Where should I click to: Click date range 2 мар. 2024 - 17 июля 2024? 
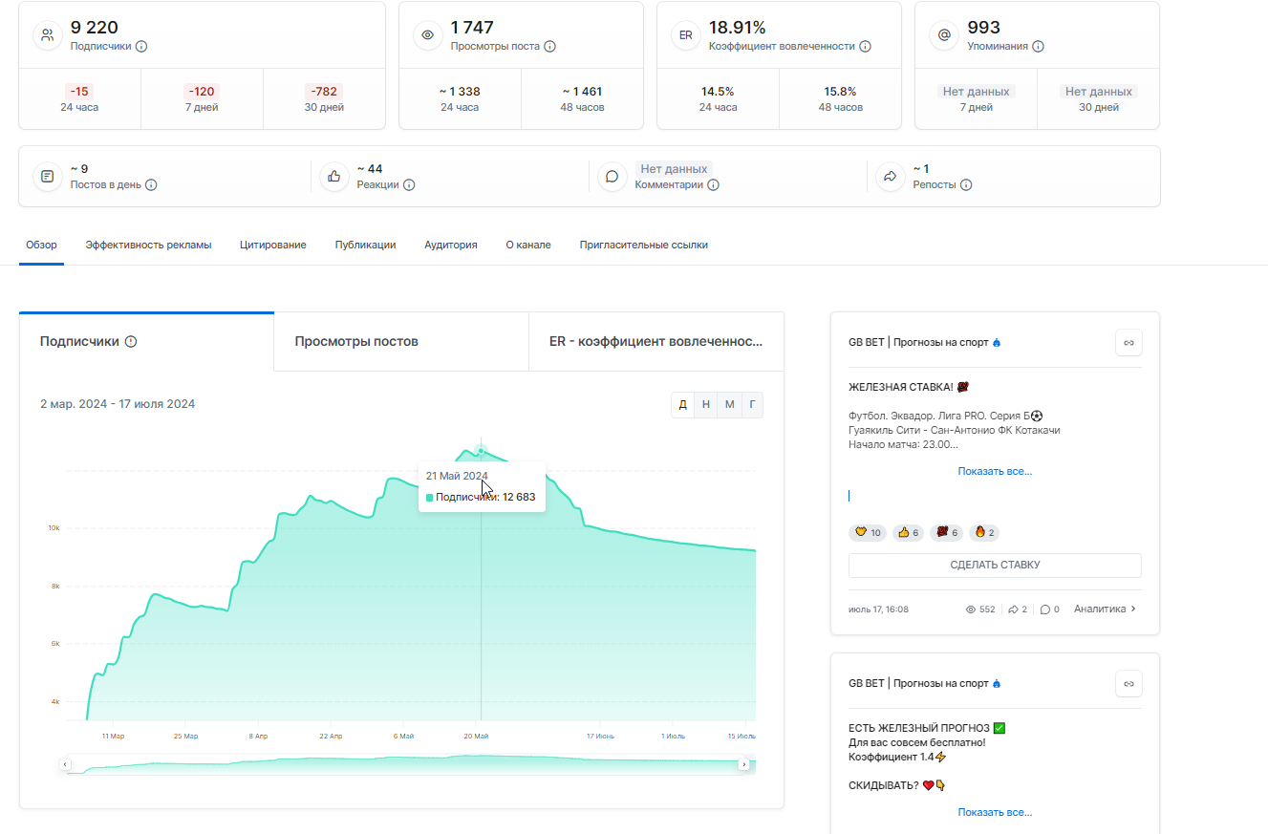tap(118, 404)
